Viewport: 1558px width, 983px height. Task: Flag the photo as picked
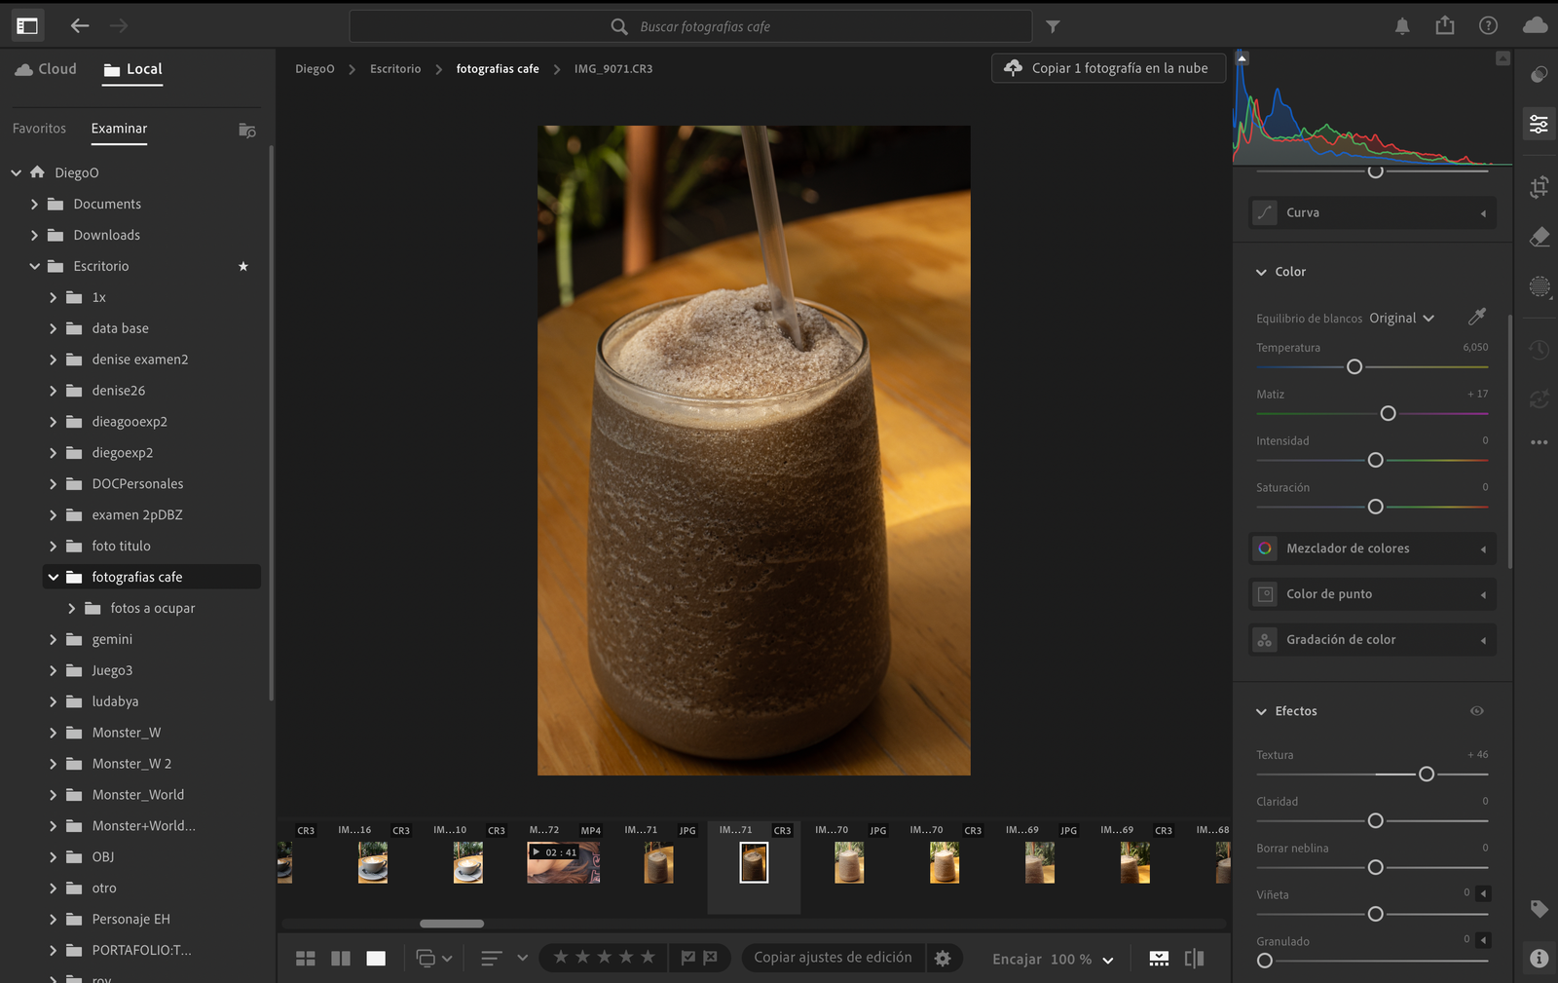point(687,958)
